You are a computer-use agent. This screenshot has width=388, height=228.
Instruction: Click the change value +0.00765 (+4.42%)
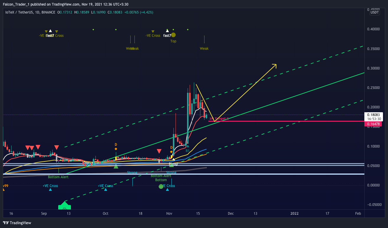(139, 12)
